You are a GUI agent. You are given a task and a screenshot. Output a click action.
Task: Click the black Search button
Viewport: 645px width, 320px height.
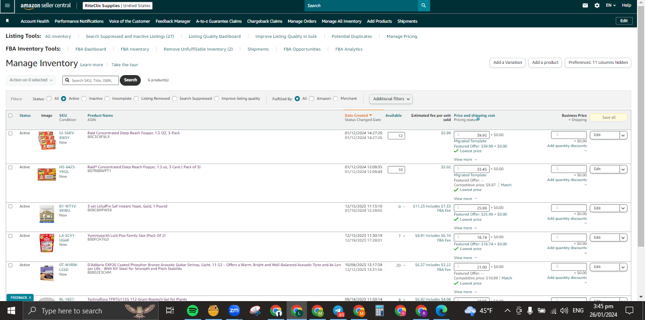[x=130, y=80]
